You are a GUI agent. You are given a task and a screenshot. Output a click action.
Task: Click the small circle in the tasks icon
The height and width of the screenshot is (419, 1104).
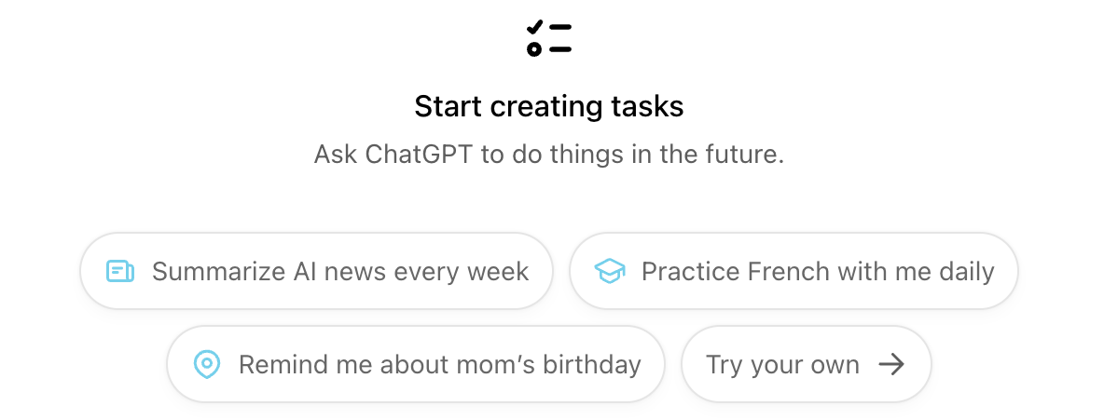click(534, 48)
